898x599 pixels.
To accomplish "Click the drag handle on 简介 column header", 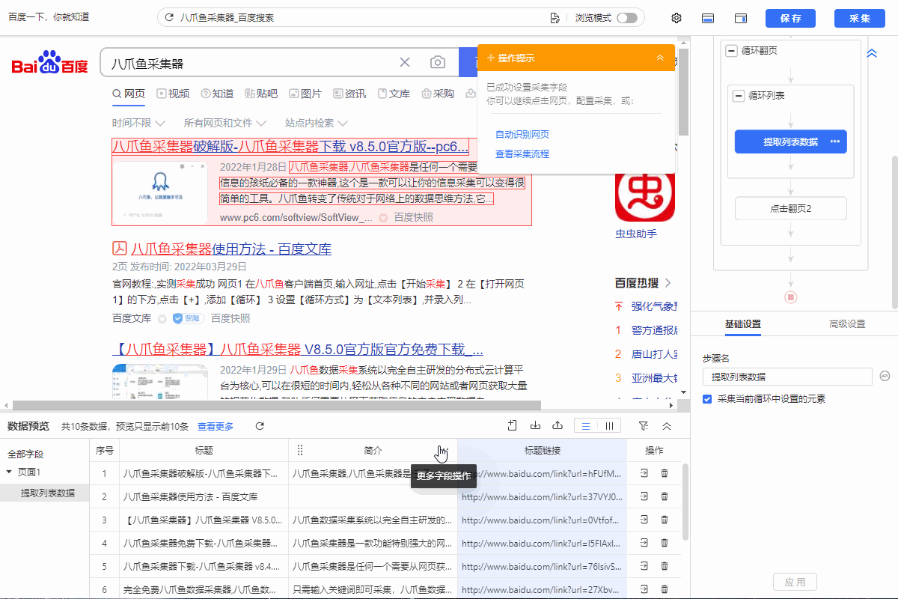I will click(300, 450).
